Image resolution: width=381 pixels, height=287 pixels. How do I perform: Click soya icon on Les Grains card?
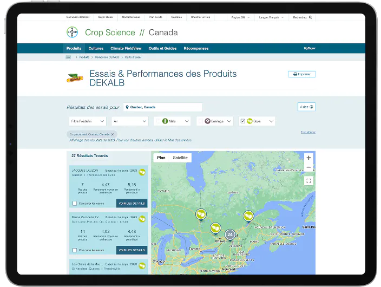point(142,266)
